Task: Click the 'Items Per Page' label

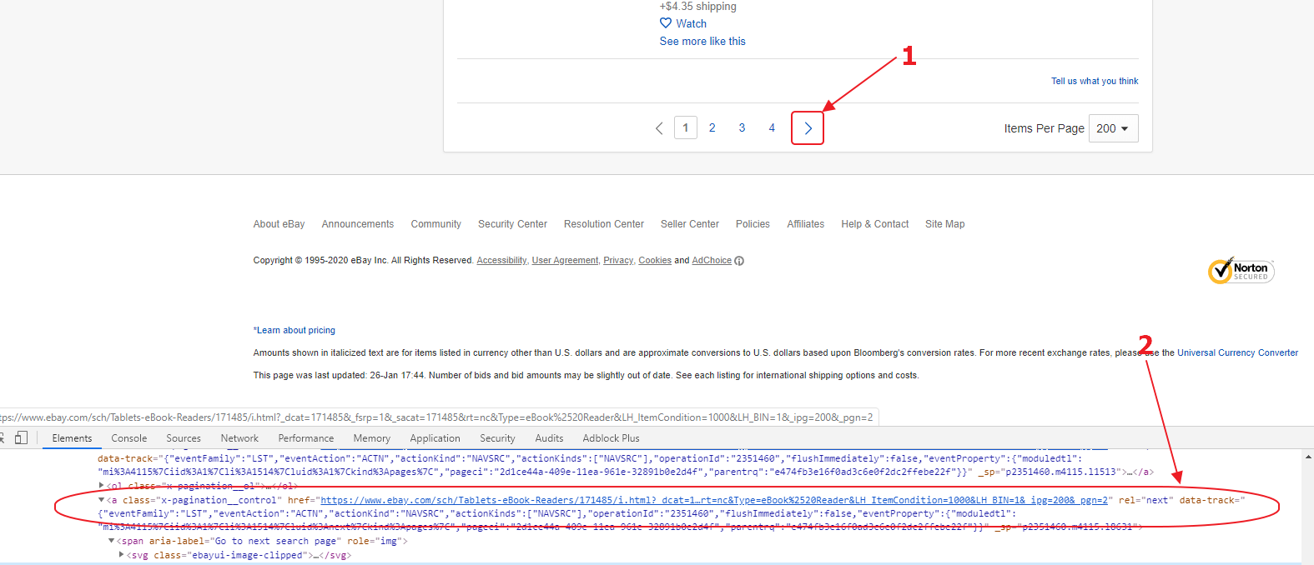Action: click(x=1044, y=128)
